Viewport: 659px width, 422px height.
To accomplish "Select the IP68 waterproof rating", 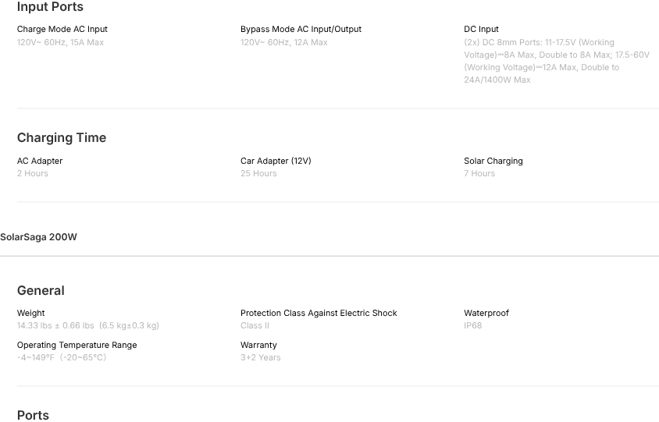I will pyautogui.click(x=473, y=325).
